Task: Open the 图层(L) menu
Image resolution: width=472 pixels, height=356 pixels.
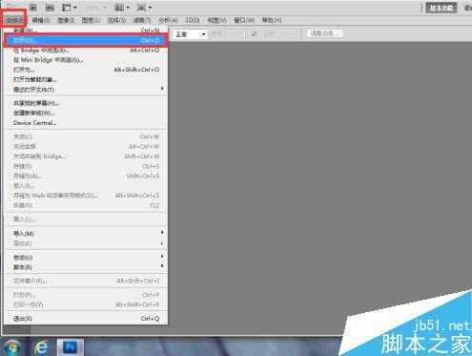Action: [x=91, y=20]
